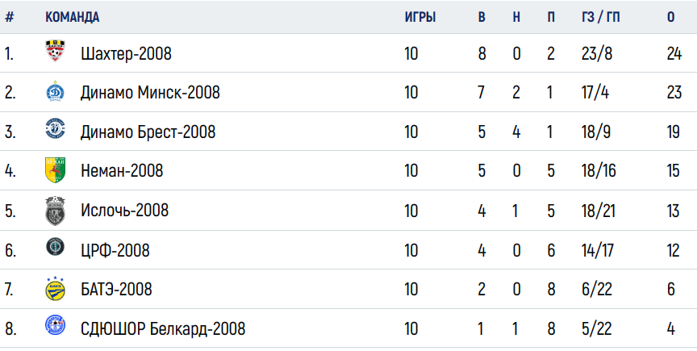Open the Неман-2008 team name link
The width and height of the screenshot is (697, 351).
coord(122,171)
